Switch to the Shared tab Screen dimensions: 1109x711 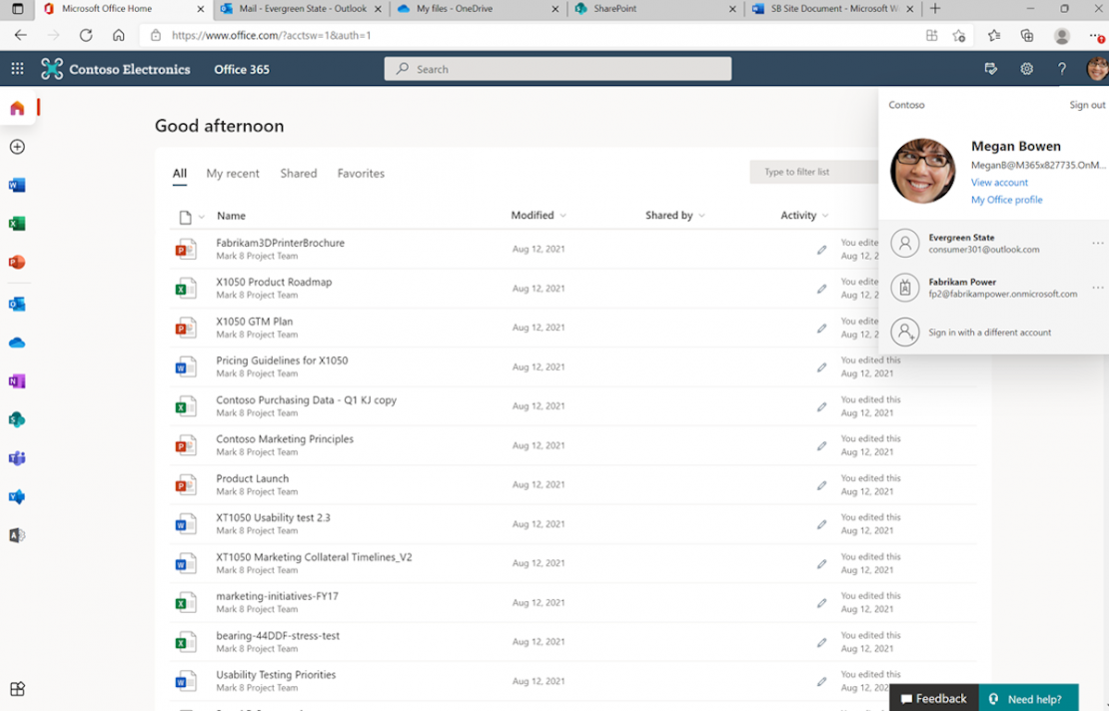pos(298,173)
